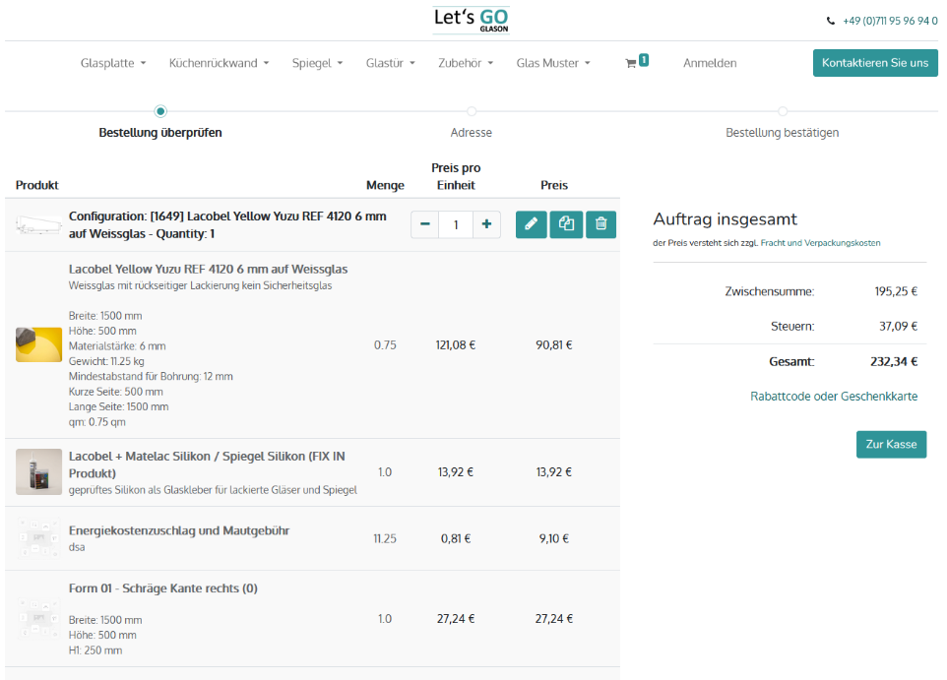Expand the Glasplatte dropdown menu
947x680 pixels.
(113, 63)
